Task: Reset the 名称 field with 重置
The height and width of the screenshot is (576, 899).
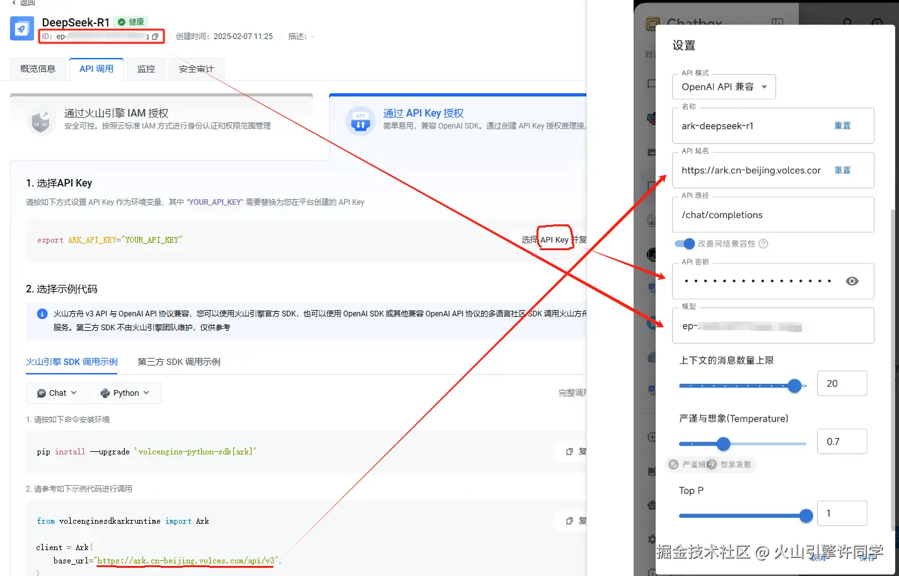Action: coord(842,126)
